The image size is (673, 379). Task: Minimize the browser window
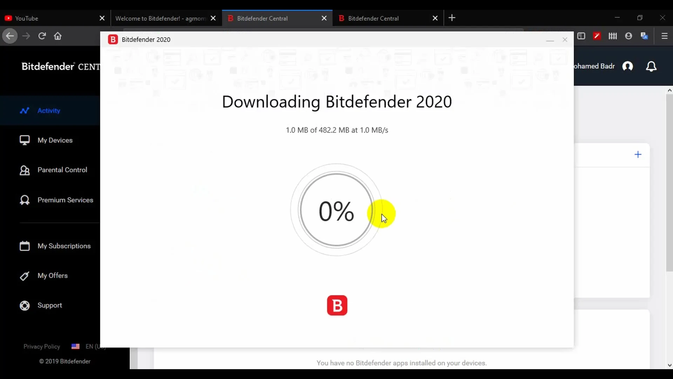(x=617, y=18)
